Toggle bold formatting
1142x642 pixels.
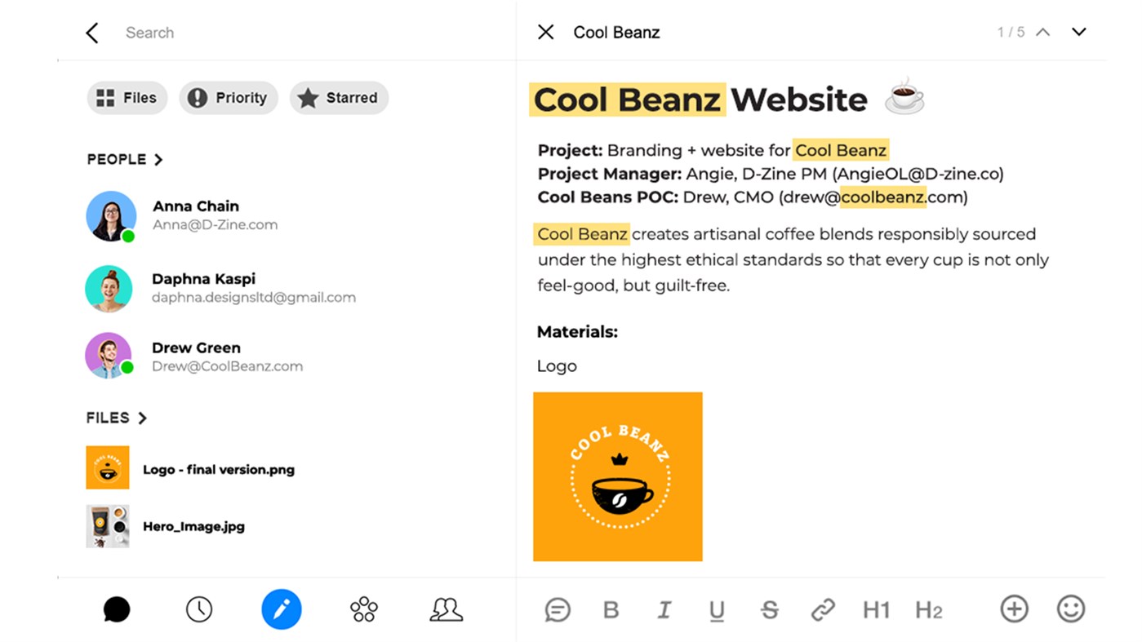611,609
